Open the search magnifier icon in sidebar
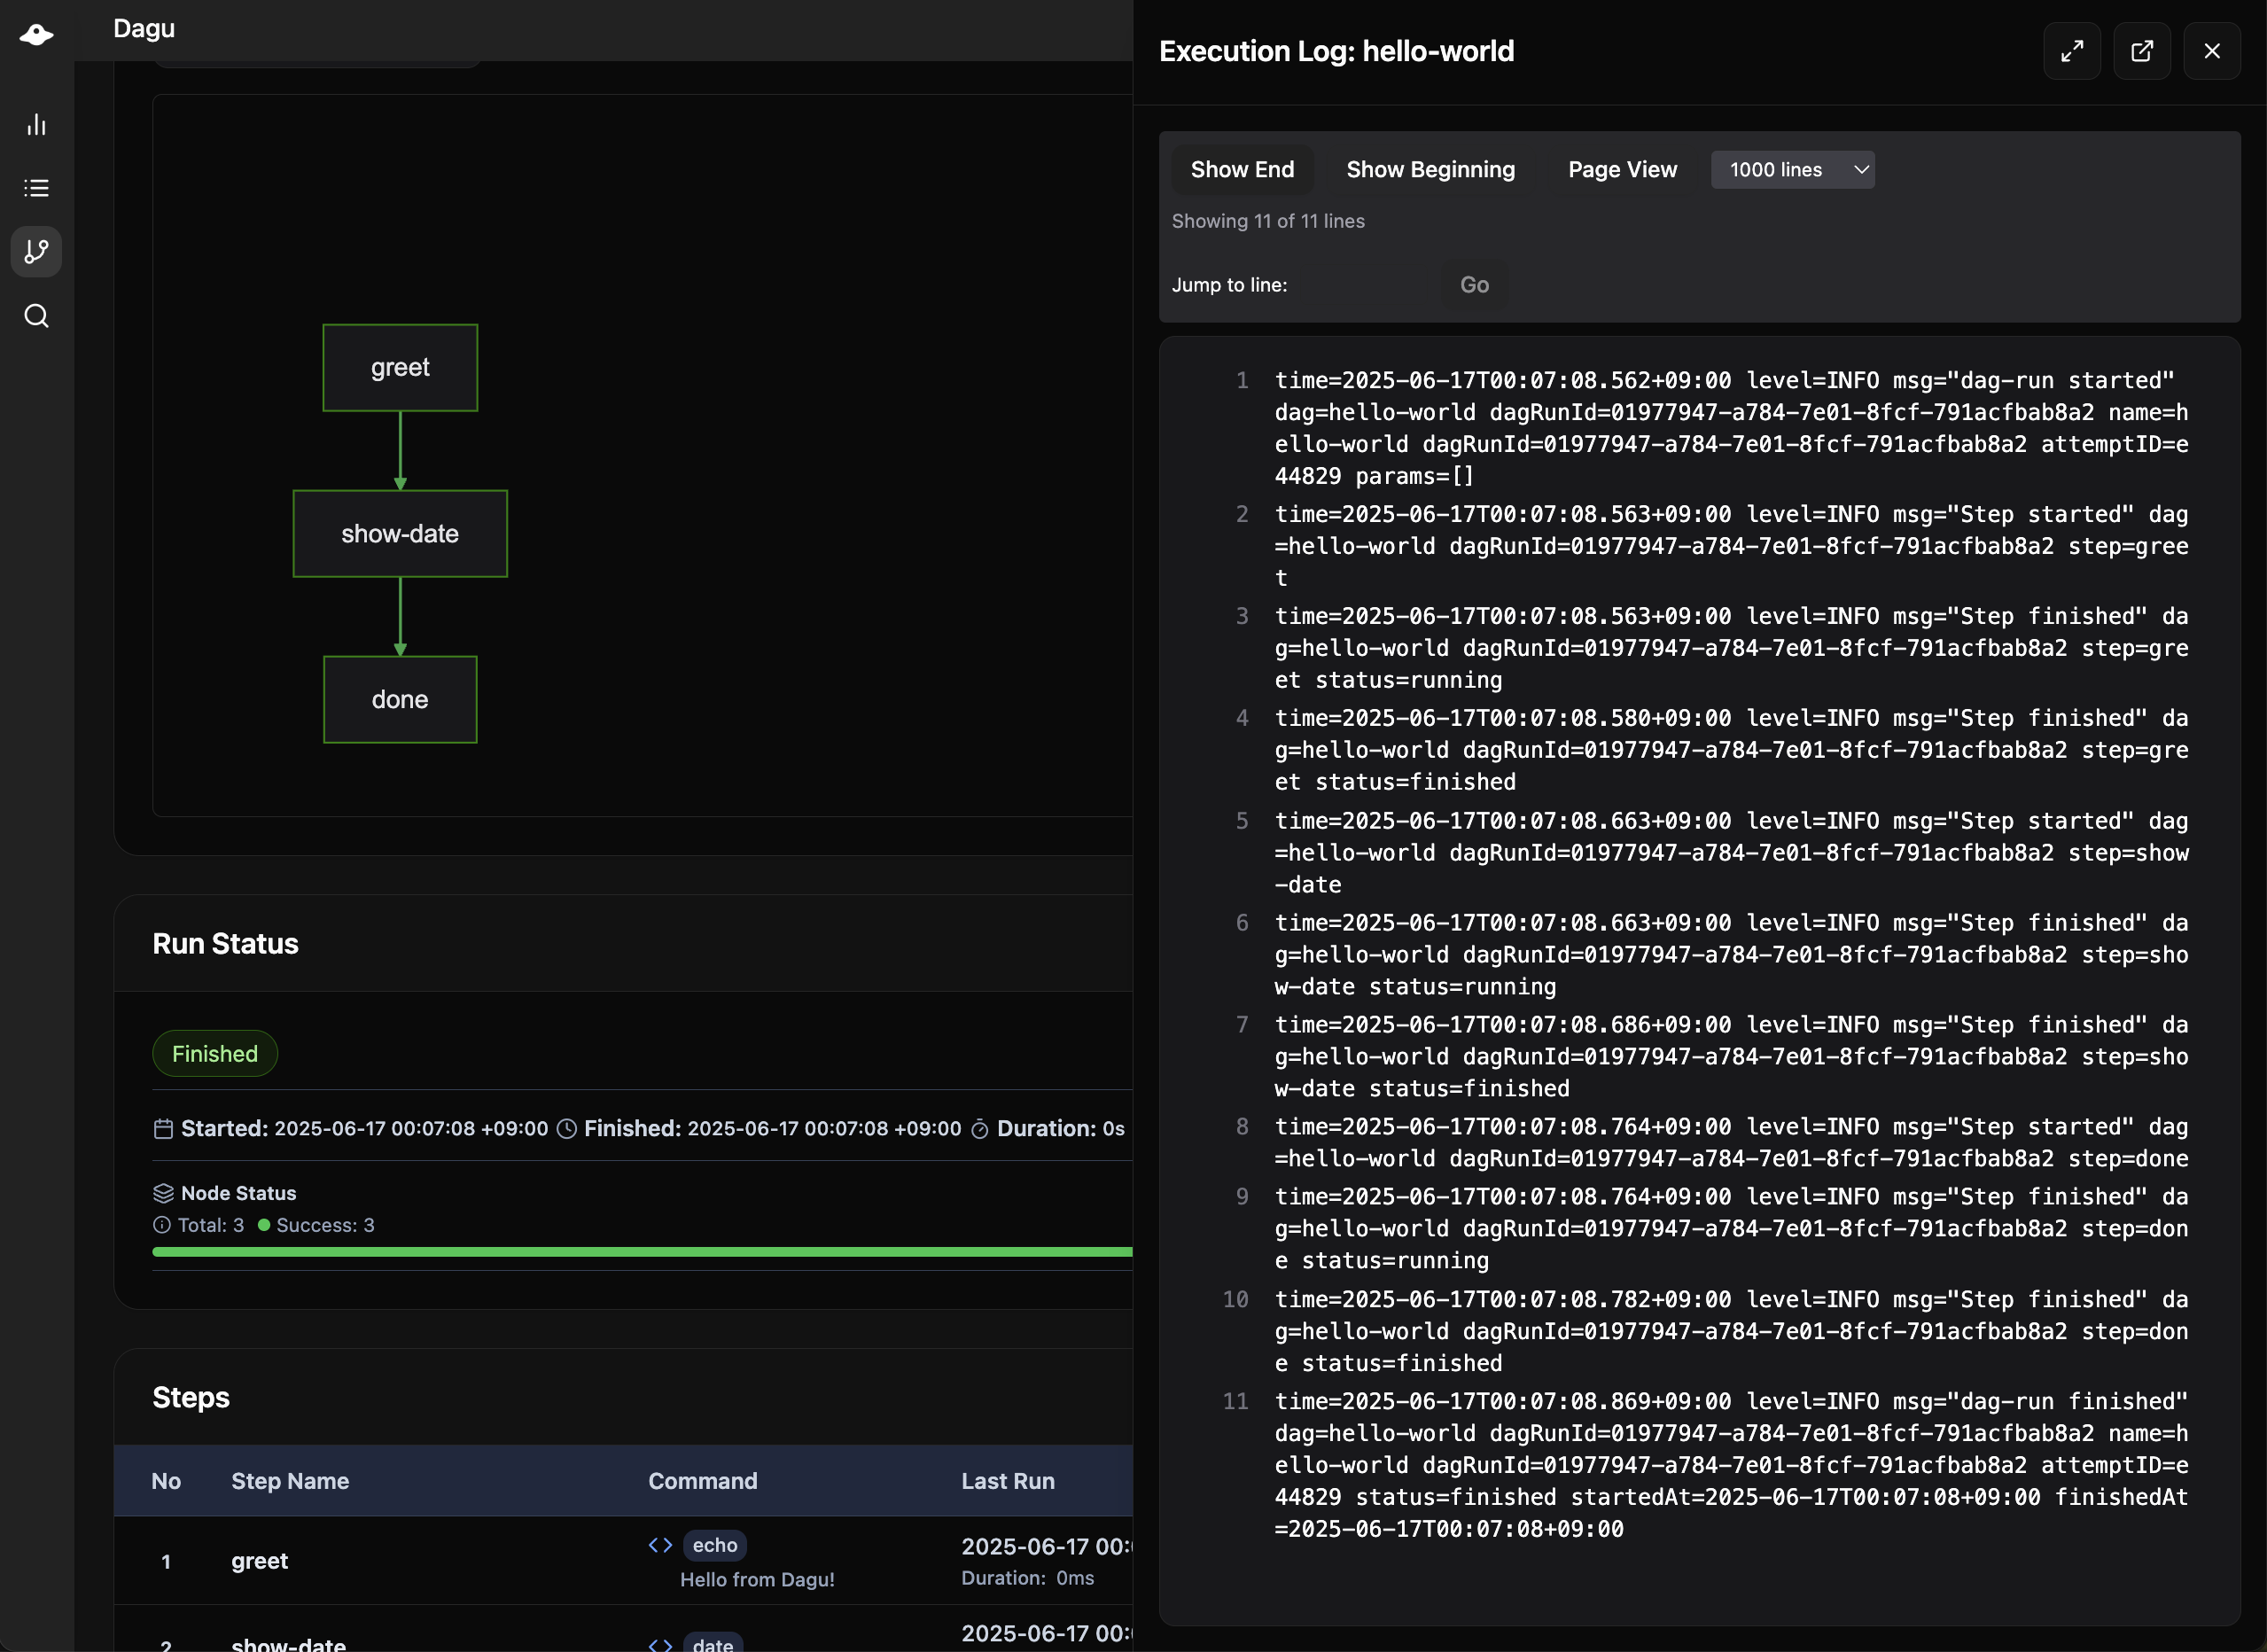Viewport: 2267px width, 1652px height. coord(37,316)
